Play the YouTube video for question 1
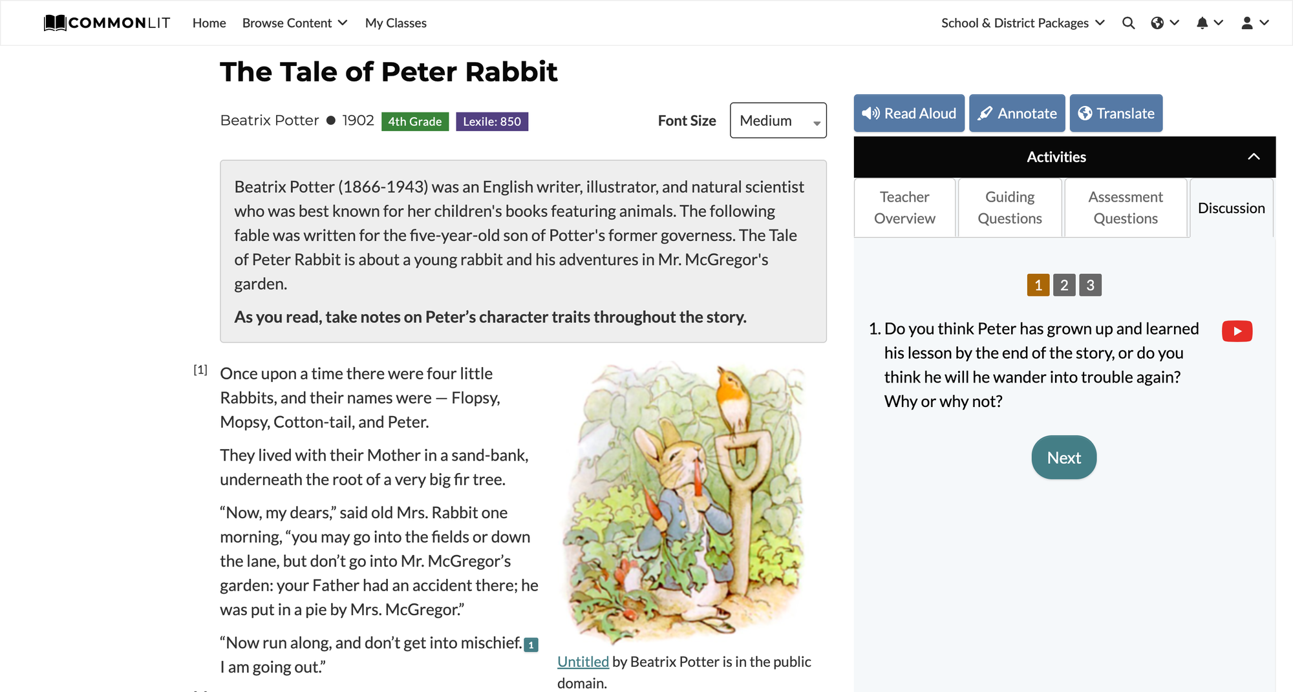Viewport: 1293px width, 692px height. 1237,331
